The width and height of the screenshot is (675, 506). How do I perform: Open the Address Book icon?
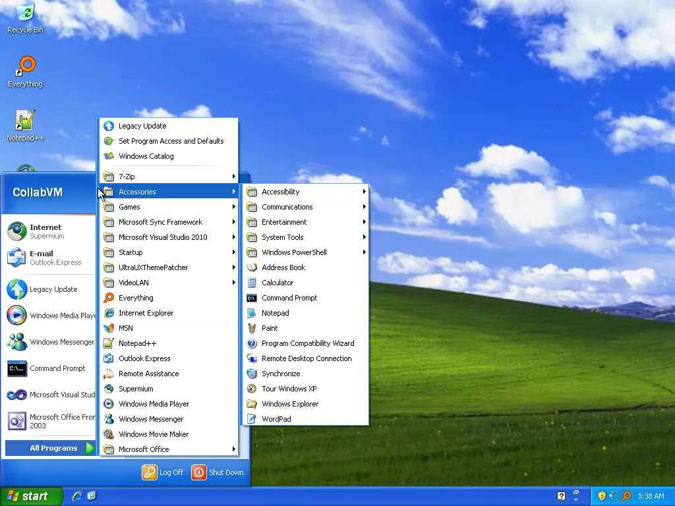[x=252, y=267]
